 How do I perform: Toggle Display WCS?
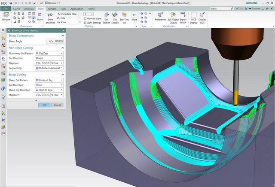[202, 18]
